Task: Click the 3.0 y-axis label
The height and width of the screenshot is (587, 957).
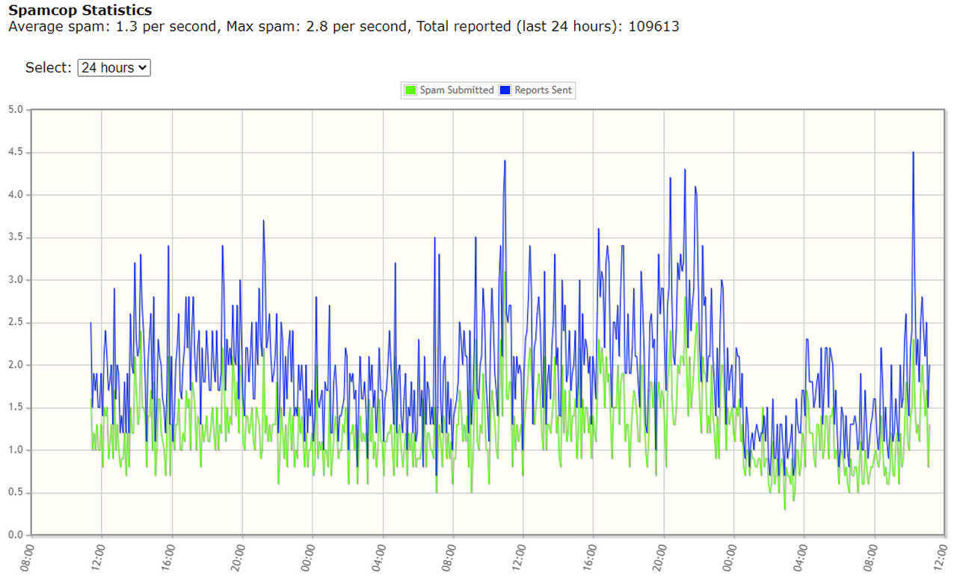Action: [16, 280]
